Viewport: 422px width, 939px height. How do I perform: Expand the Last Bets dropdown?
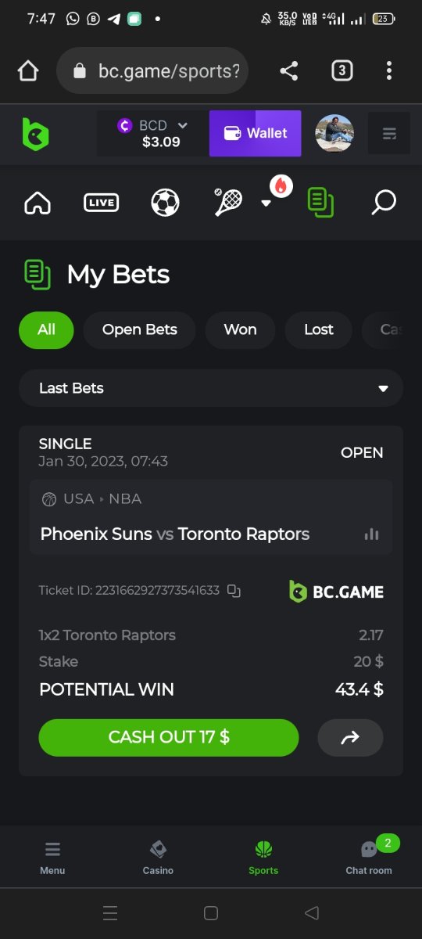point(211,388)
